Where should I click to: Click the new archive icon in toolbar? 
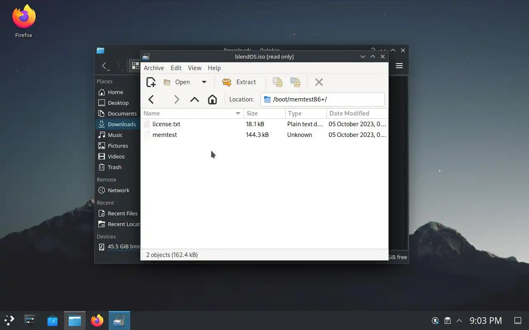151,82
